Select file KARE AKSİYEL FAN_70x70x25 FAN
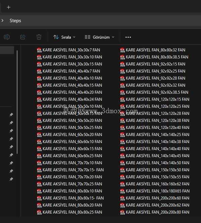The height and width of the screenshot is (223, 201). 69,184
